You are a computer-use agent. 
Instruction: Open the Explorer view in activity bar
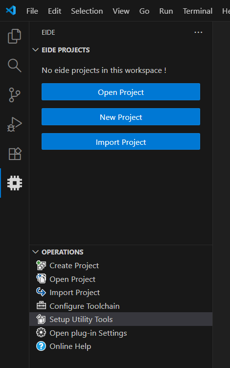click(14, 36)
